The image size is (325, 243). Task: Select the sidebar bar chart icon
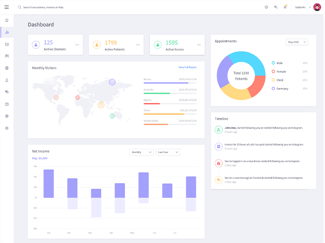[7, 32]
